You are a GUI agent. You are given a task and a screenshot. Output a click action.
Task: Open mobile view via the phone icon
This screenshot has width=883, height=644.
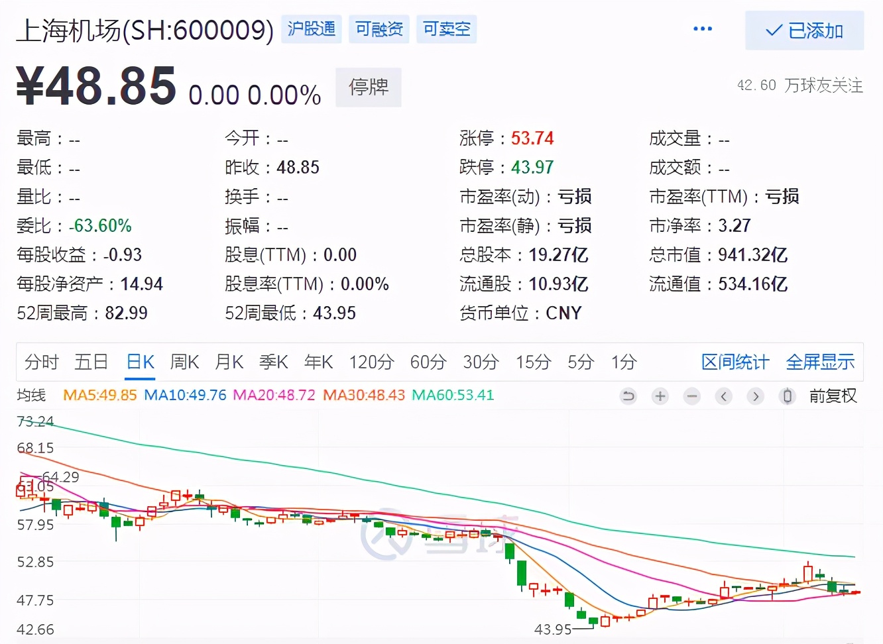(x=787, y=396)
